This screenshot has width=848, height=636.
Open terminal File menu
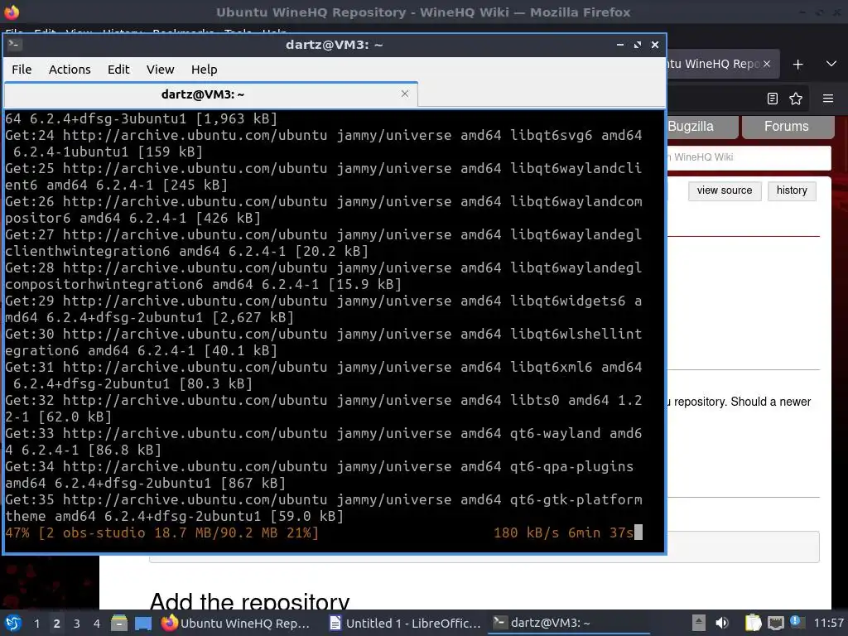[x=22, y=70]
